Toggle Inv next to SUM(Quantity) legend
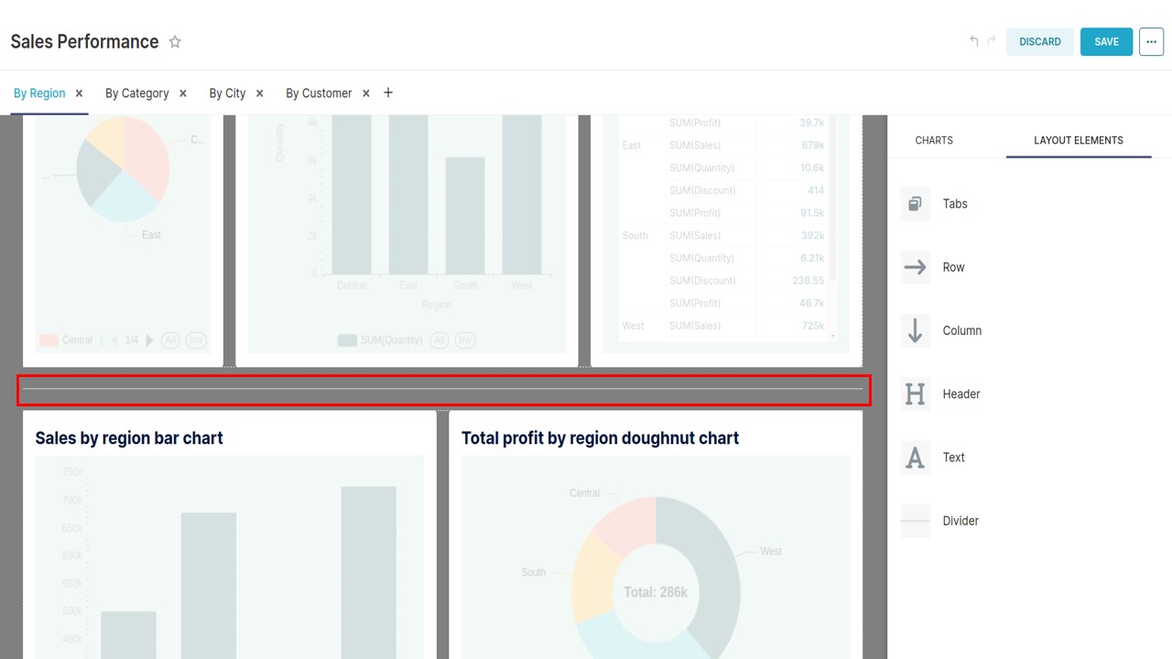1172x659 pixels. pyautogui.click(x=465, y=340)
